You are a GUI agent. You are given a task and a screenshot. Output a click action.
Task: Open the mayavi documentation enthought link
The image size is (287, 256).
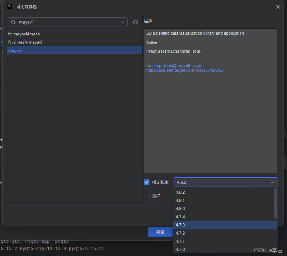tap(185, 70)
